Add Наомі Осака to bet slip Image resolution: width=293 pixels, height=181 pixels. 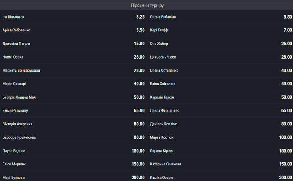(73, 57)
